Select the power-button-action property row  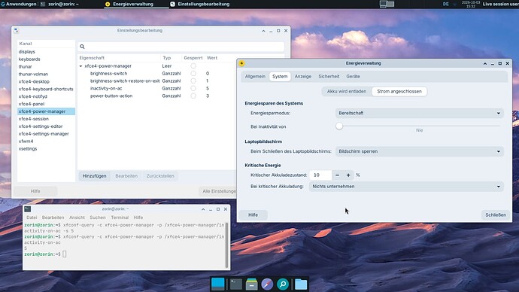coord(156,96)
